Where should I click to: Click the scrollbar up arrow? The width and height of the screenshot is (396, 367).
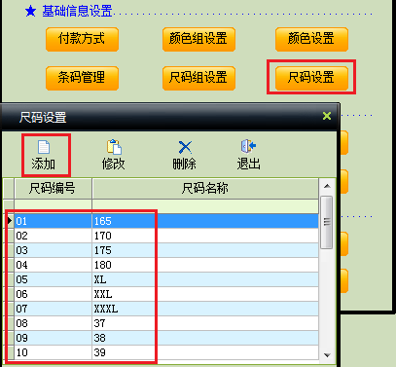pyautogui.click(x=327, y=186)
